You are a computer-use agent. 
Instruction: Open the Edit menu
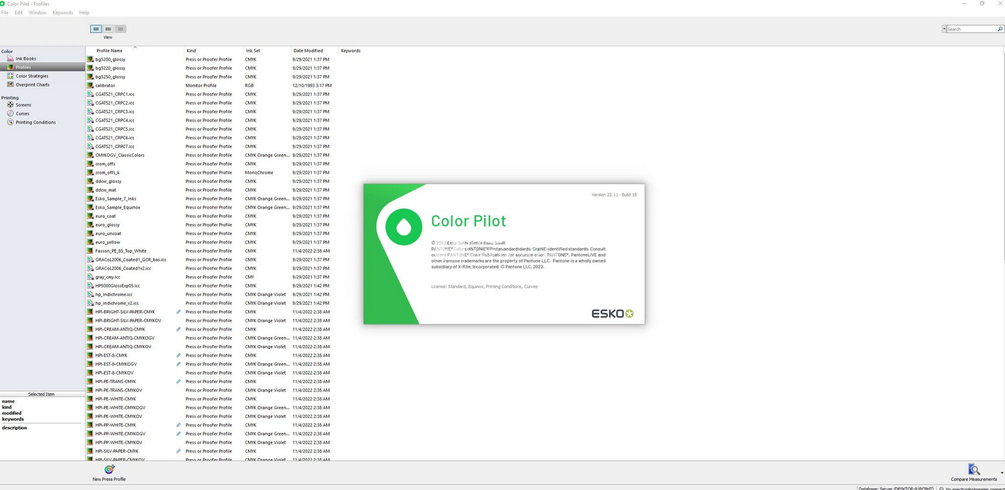pyautogui.click(x=18, y=13)
